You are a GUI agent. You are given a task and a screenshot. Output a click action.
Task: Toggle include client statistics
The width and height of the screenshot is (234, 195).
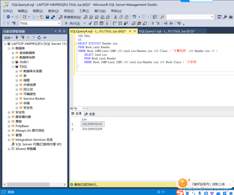pyautogui.click(x=126, y=23)
